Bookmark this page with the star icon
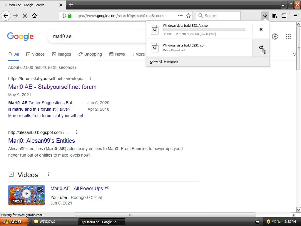 point(188,16)
